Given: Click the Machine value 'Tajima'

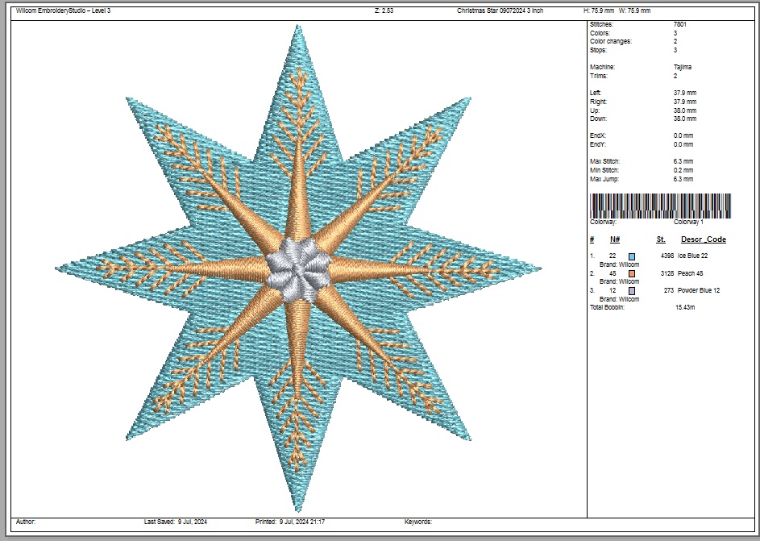Looking at the screenshot, I should tap(682, 67).
